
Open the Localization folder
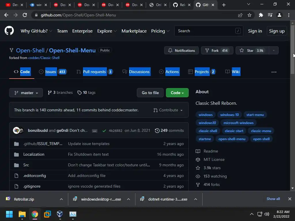pyautogui.click(x=34, y=154)
